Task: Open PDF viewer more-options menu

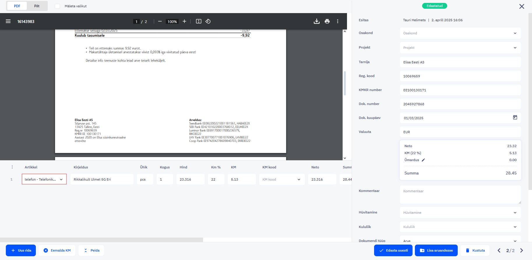Action: click(x=338, y=21)
